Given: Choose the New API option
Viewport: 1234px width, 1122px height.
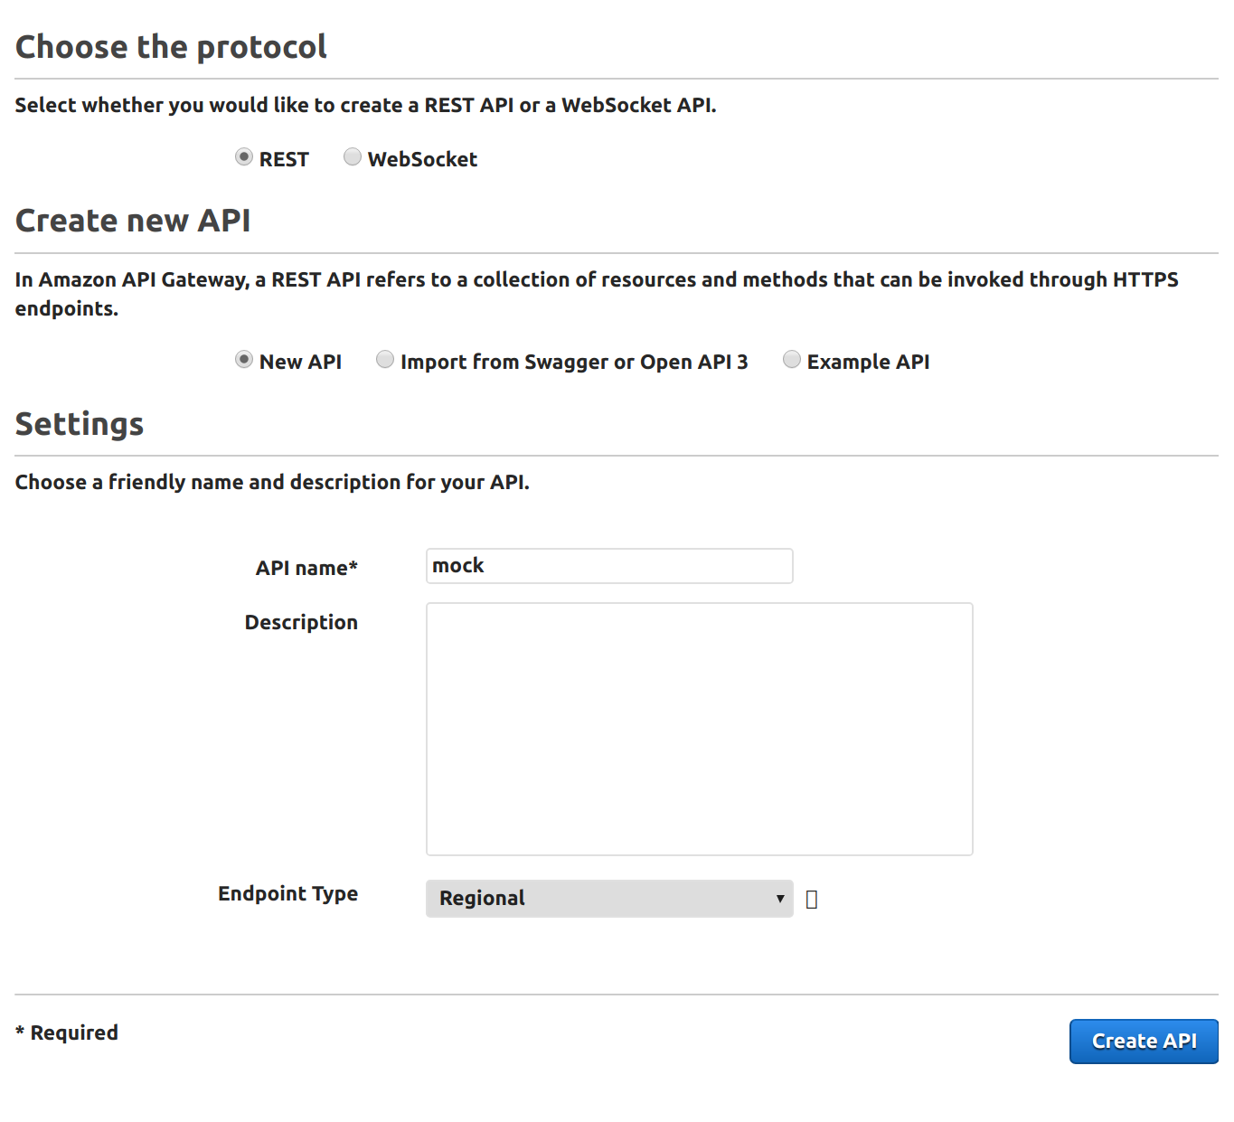Looking at the screenshot, I should pos(244,360).
